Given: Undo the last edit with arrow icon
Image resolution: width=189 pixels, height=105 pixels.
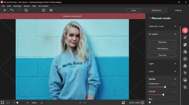Looking at the screenshot, I should 12,10.
